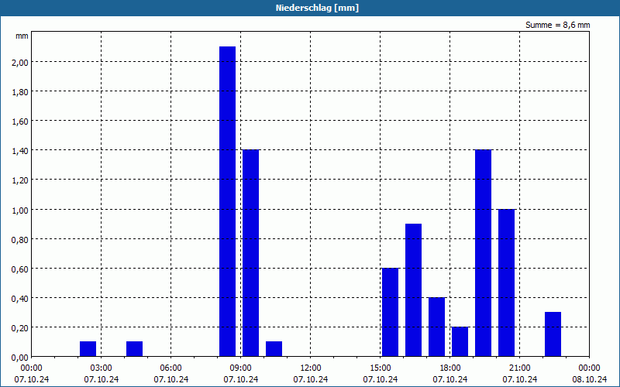620x387 pixels.
Task: Click the "0,60" y-axis label
Action: pyautogui.click(x=20, y=269)
